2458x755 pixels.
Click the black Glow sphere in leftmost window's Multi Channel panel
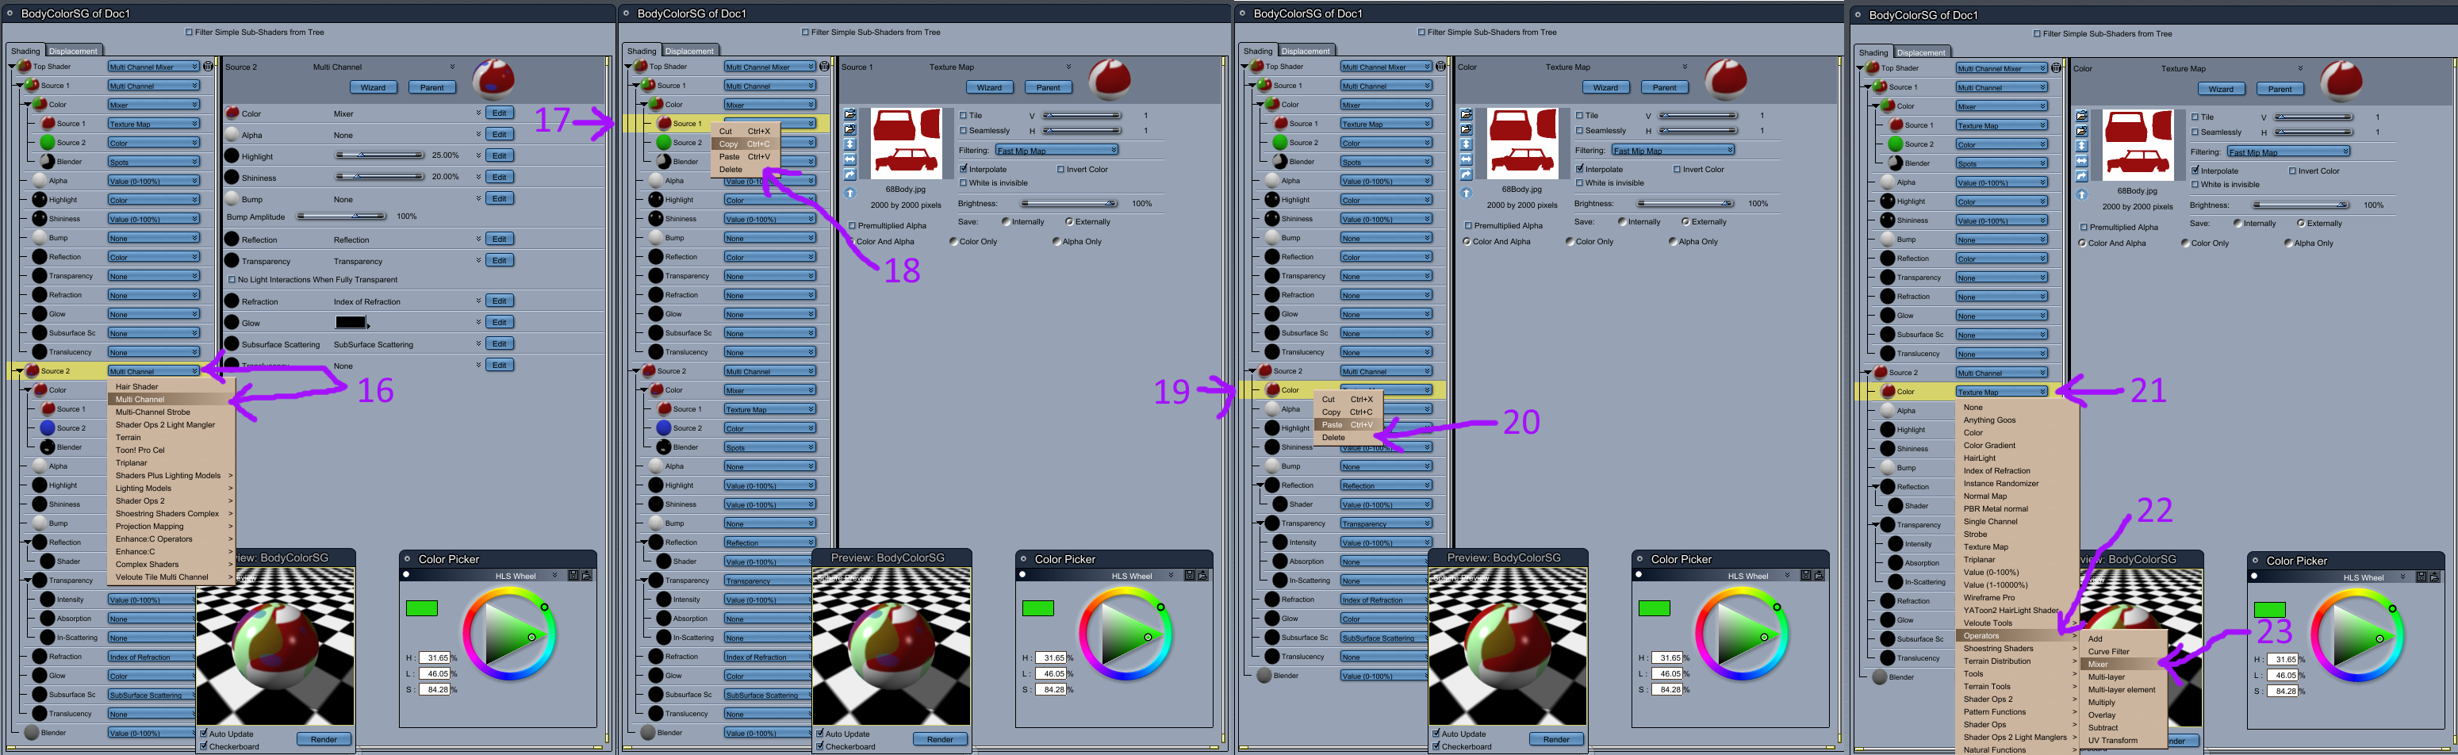coord(232,323)
